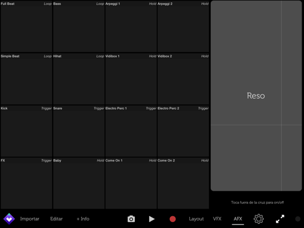Hit the Kick trigger pad

click(x=26, y=131)
